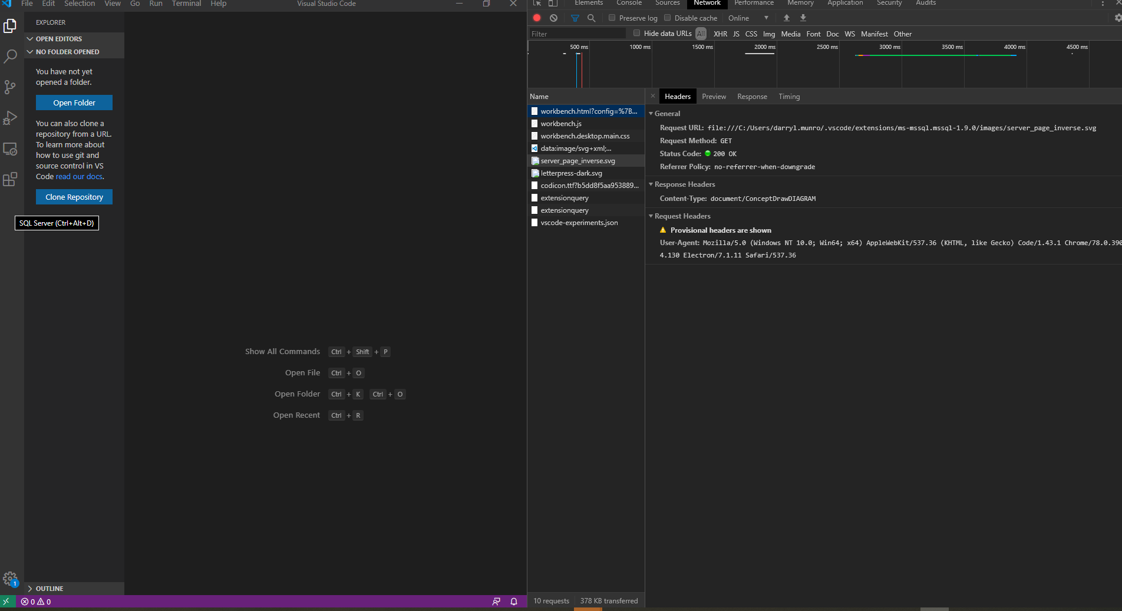1122x611 pixels.
Task: Switch to DevTools Console tab
Action: [x=629, y=3]
